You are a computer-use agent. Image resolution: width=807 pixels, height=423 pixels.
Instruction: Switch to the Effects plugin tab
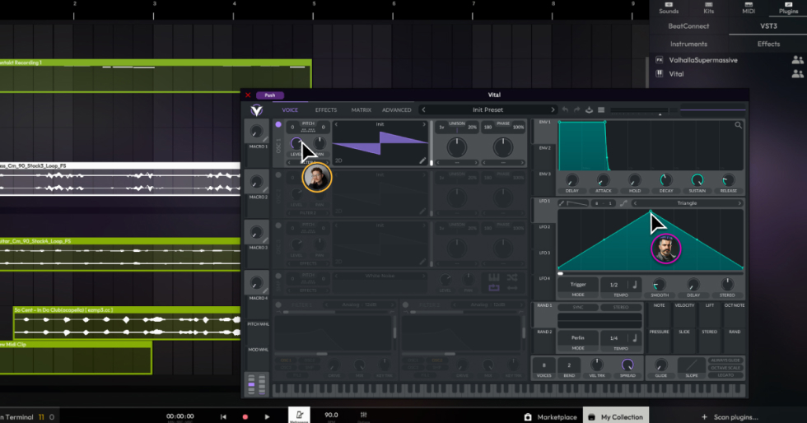[x=768, y=44]
